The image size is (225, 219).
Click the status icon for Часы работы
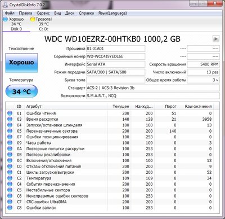10,143
